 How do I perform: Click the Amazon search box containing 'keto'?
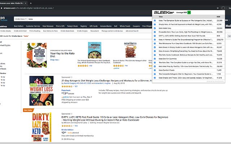90,19
